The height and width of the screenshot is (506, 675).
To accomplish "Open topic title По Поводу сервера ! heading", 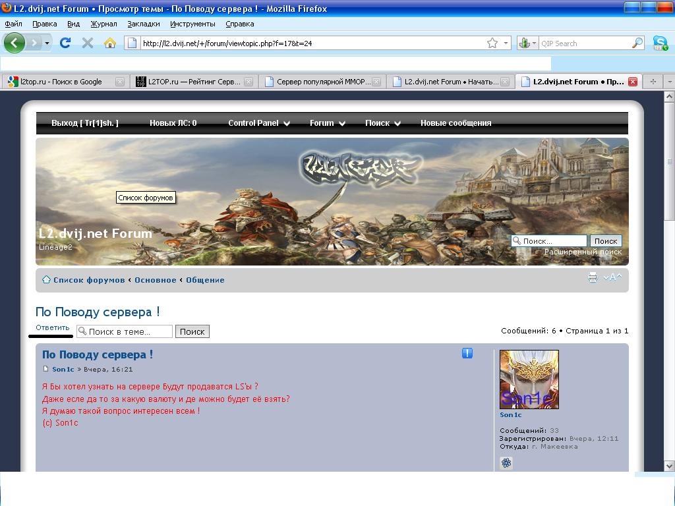I will point(98,312).
